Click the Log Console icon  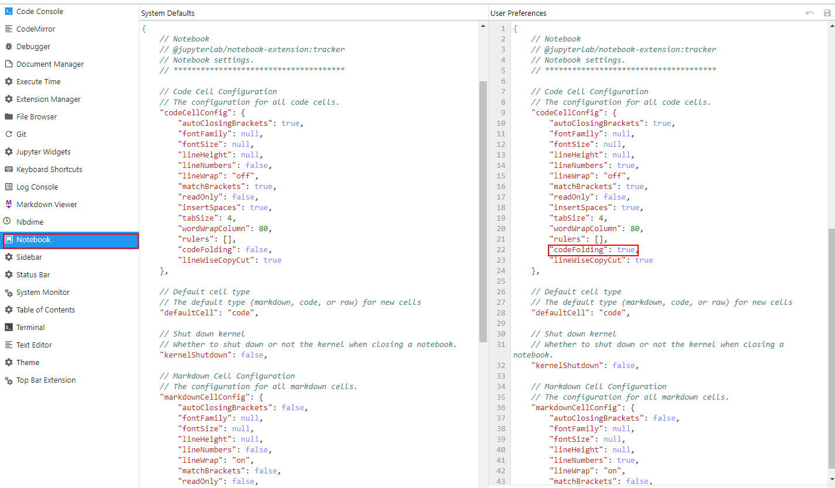click(10, 187)
